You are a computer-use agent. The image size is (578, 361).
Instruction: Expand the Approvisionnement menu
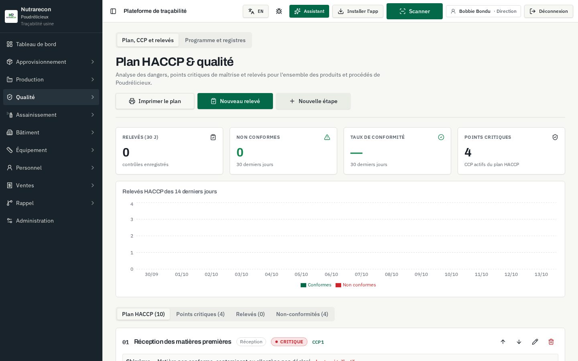51,62
